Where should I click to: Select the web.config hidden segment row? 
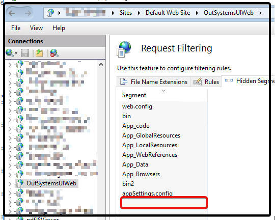pos(163,106)
